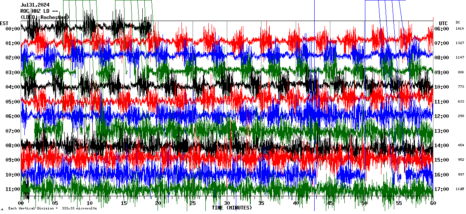Select the 06:00 UTC row label
This screenshot has width=466, height=214.
tap(442, 29)
